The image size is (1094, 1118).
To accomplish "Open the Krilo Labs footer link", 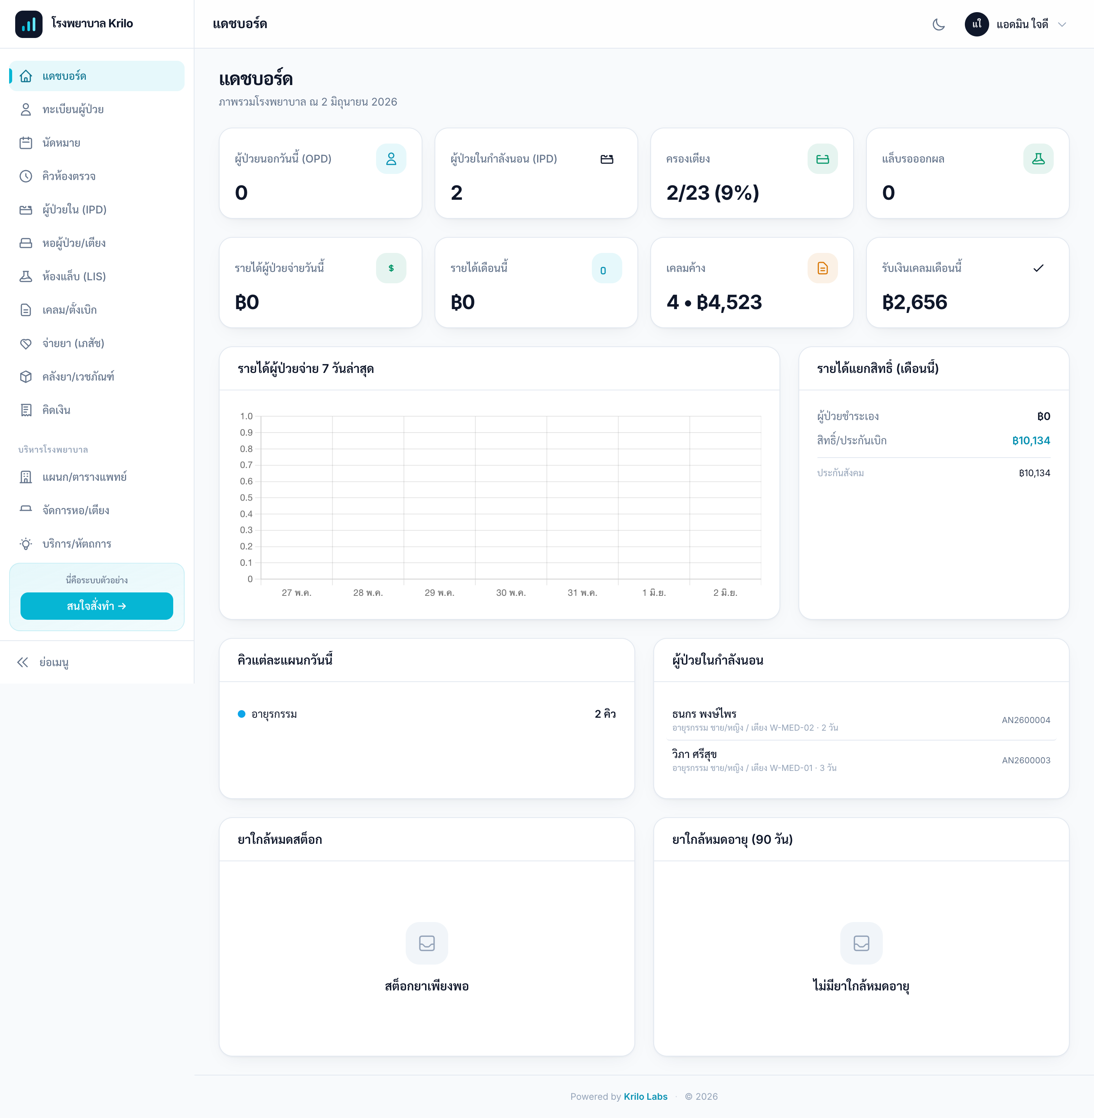I will (645, 1096).
